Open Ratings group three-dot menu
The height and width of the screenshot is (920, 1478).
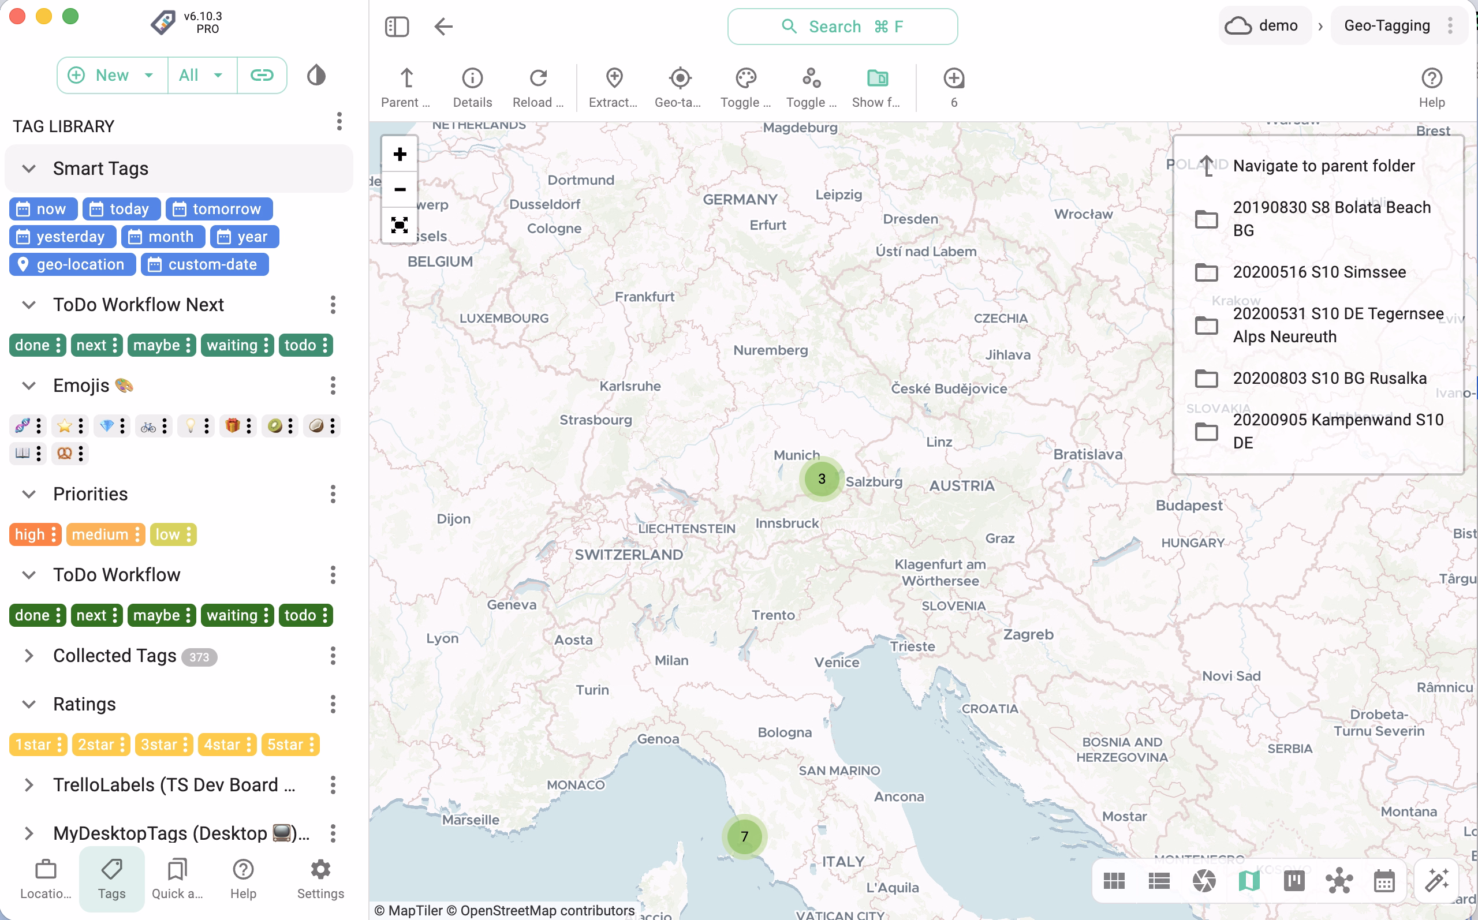tap(333, 704)
